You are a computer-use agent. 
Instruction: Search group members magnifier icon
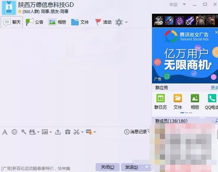click(x=217, y=121)
